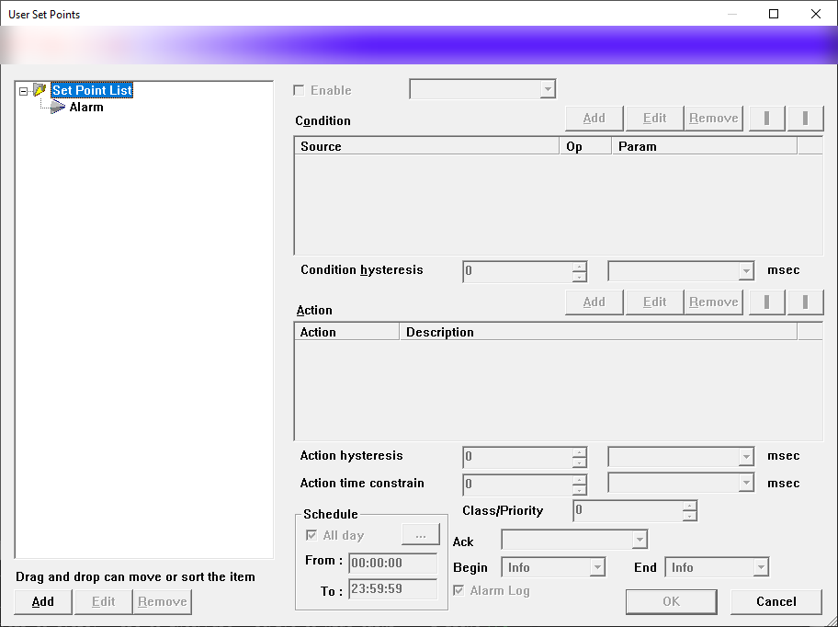Click bar button adjacent to Action Remove
The image size is (838, 627).
pos(767,302)
